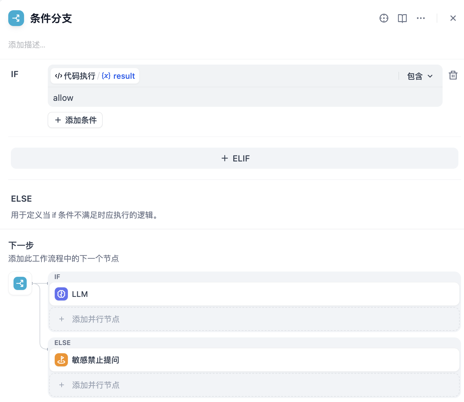Click the condition branch node icon in header
464x402 pixels.
pos(16,18)
